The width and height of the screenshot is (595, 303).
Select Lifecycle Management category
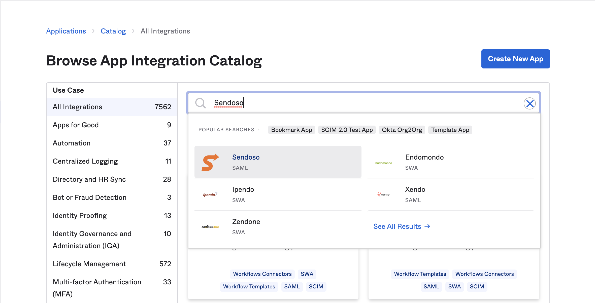[x=112, y=264]
